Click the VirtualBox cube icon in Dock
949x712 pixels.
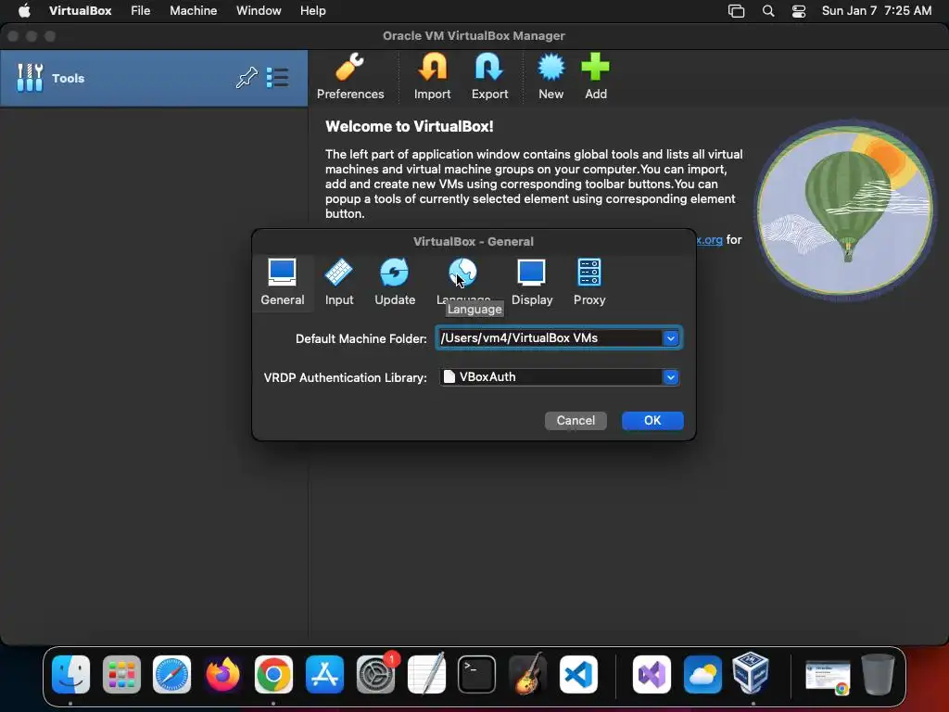[x=751, y=673]
